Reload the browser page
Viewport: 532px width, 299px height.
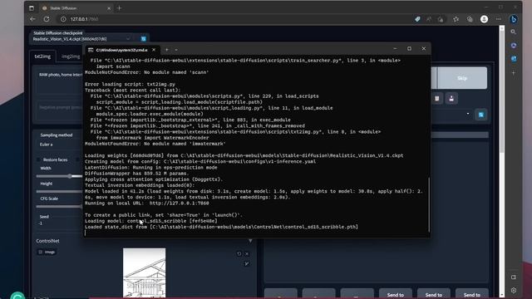(47, 19)
